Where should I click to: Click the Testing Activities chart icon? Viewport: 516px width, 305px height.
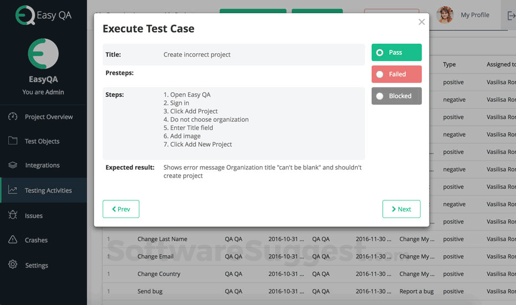pyautogui.click(x=13, y=190)
